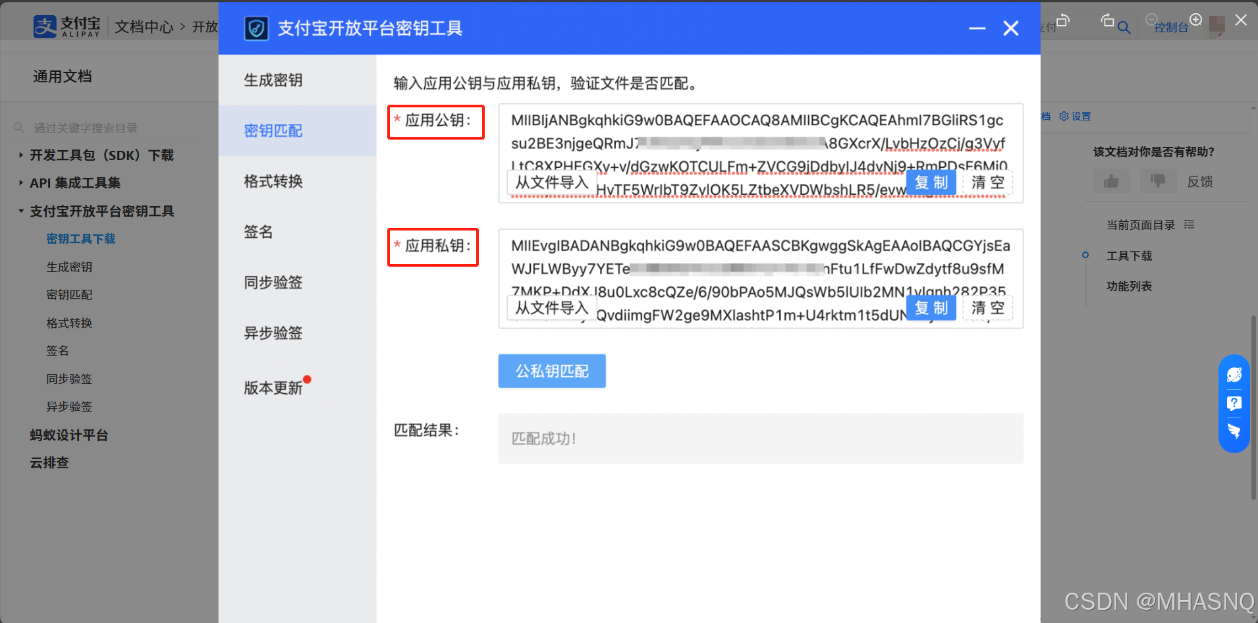Screen dimensions: 1258x623
Task: Open the planet chat icon on floating bar
Action: pos(1234,375)
